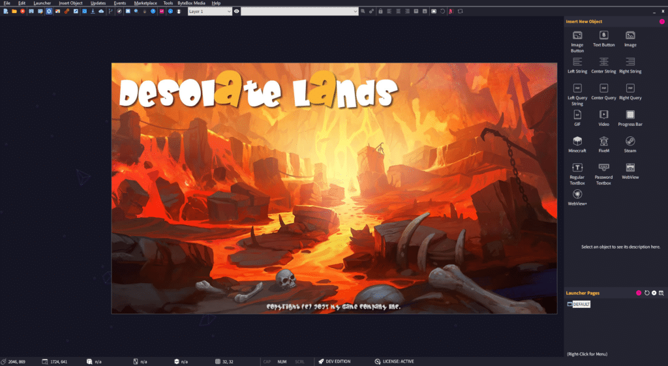Viewport: 668px width, 366px height.
Task: Insert a Text Button object
Action: (603, 38)
